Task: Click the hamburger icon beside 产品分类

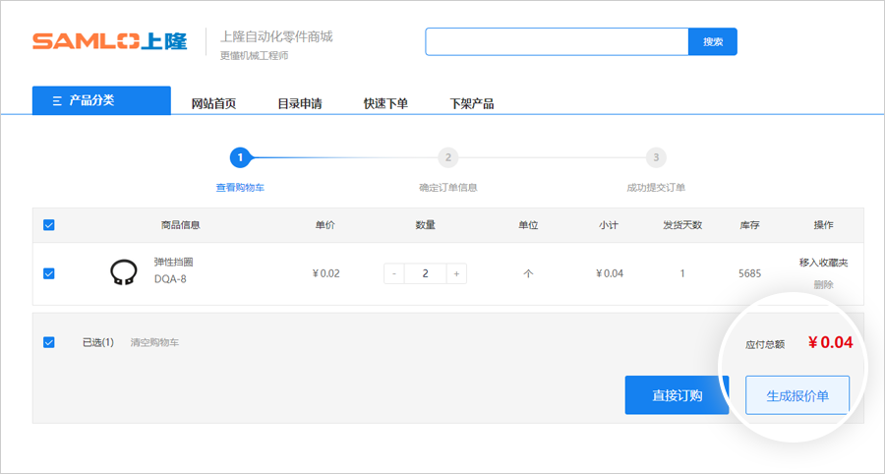Action: [57, 100]
